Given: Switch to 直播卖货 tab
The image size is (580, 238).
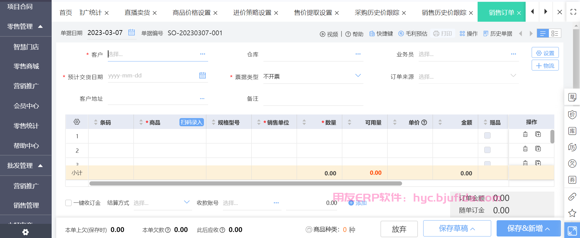Looking at the screenshot, I should pyautogui.click(x=137, y=12).
